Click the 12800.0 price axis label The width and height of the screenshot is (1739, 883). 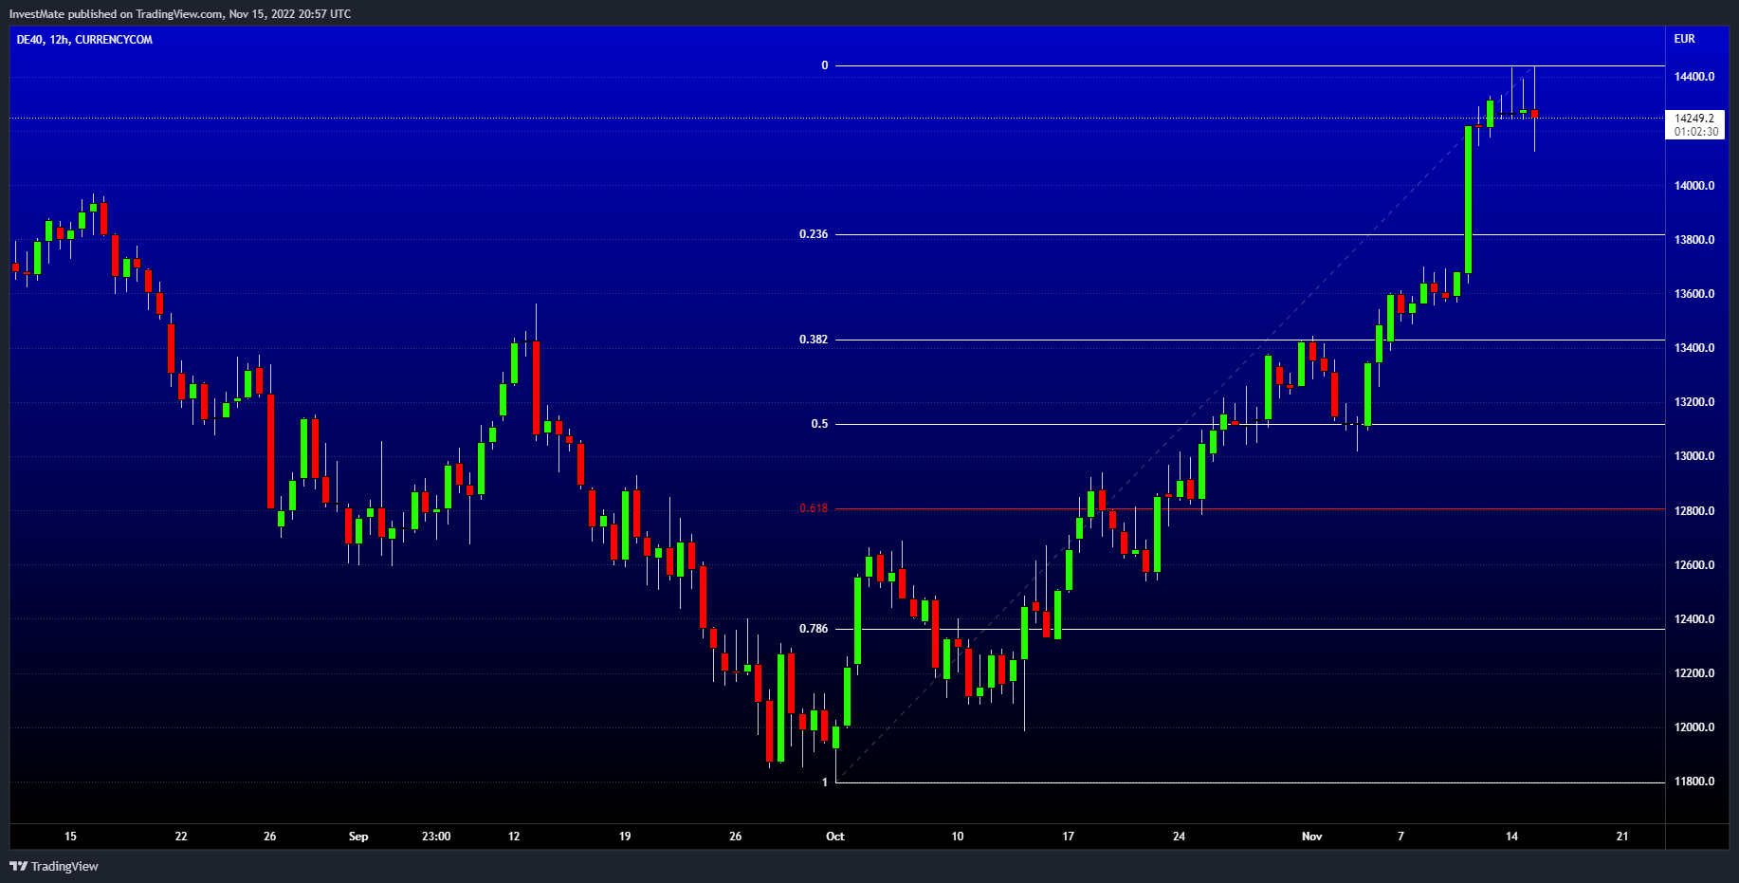[1694, 511]
